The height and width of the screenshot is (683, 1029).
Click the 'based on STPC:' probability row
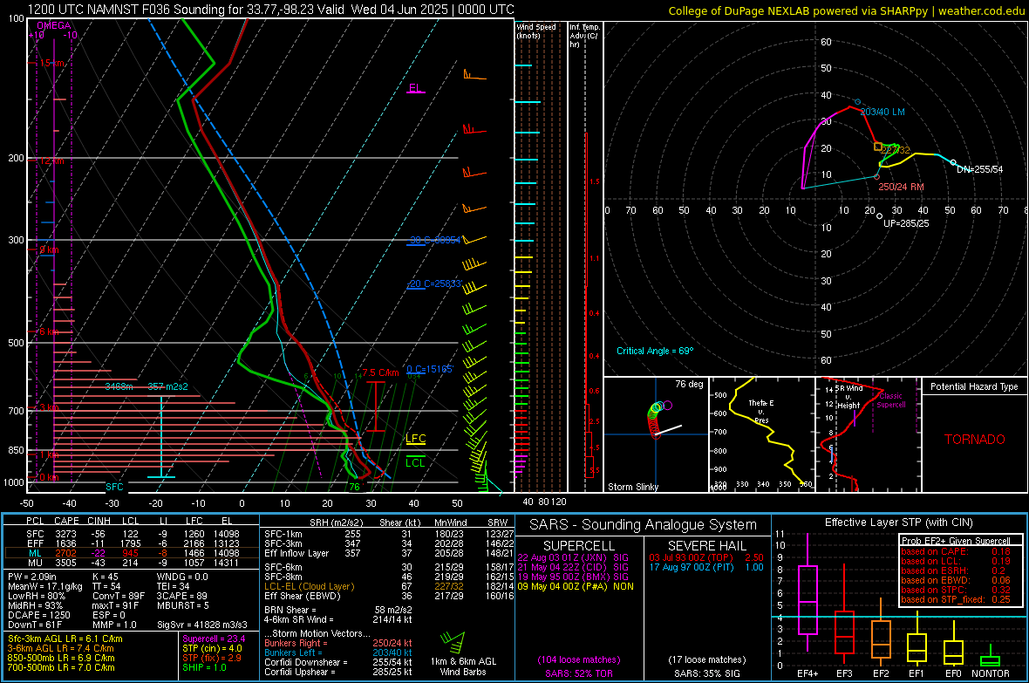[956, 590]
